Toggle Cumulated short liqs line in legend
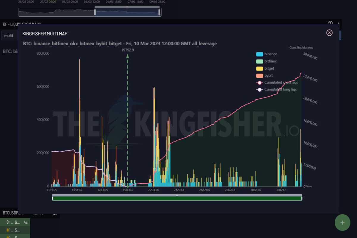This screenshot has width=357, height=238. 277,82
